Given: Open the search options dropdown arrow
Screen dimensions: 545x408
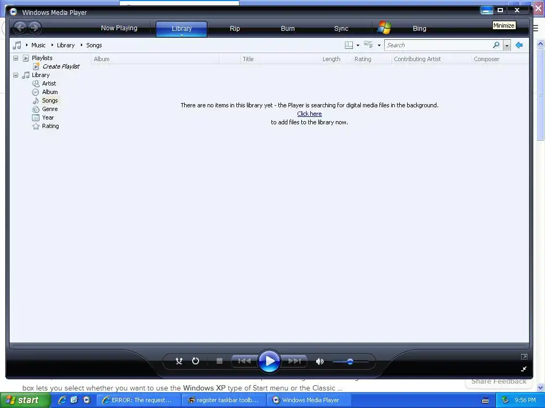Looking at the screenshot, I should pos(507,46).
